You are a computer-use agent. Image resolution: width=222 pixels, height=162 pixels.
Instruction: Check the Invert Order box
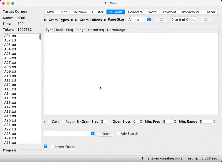tap(53, 147)
